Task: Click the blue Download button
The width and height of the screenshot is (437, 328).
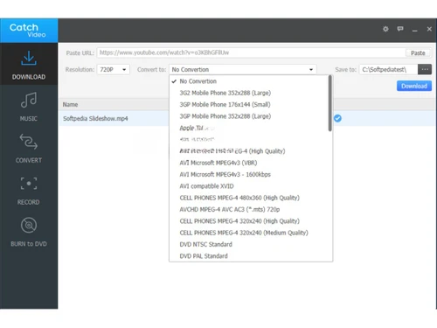Action: (x=414, y=86)
